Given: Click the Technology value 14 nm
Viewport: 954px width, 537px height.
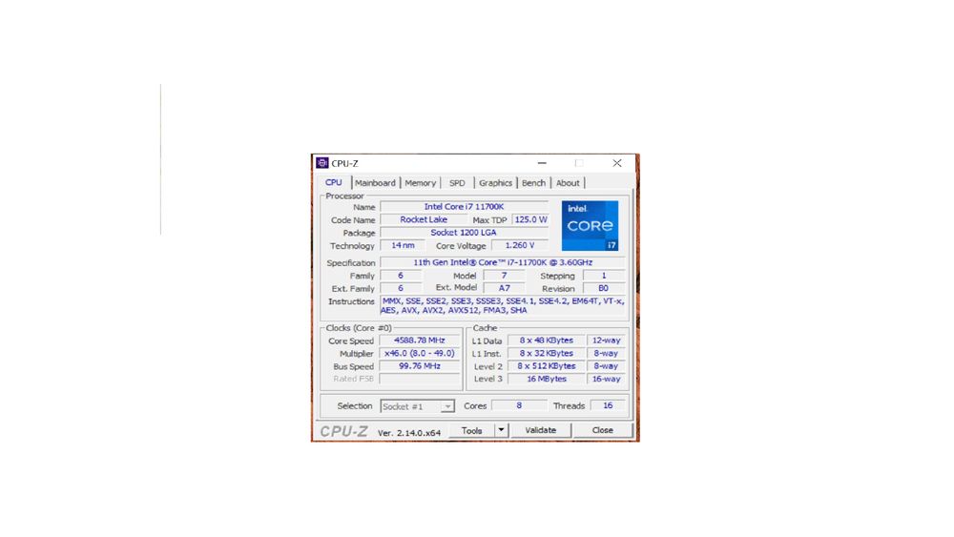Looking at the screenshot, I should point(403,246).
